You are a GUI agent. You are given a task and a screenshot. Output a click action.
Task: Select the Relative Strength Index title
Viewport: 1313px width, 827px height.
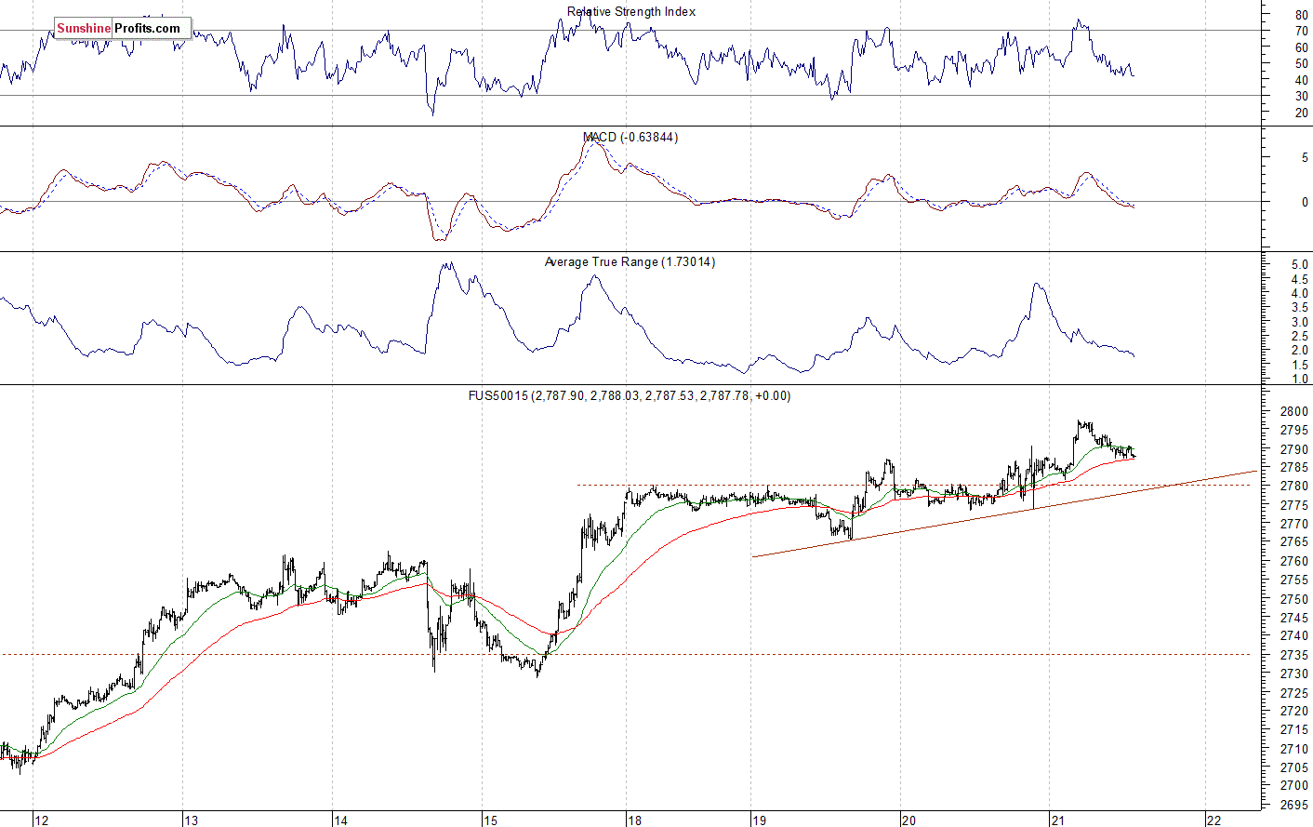click(x=631, y=12)
